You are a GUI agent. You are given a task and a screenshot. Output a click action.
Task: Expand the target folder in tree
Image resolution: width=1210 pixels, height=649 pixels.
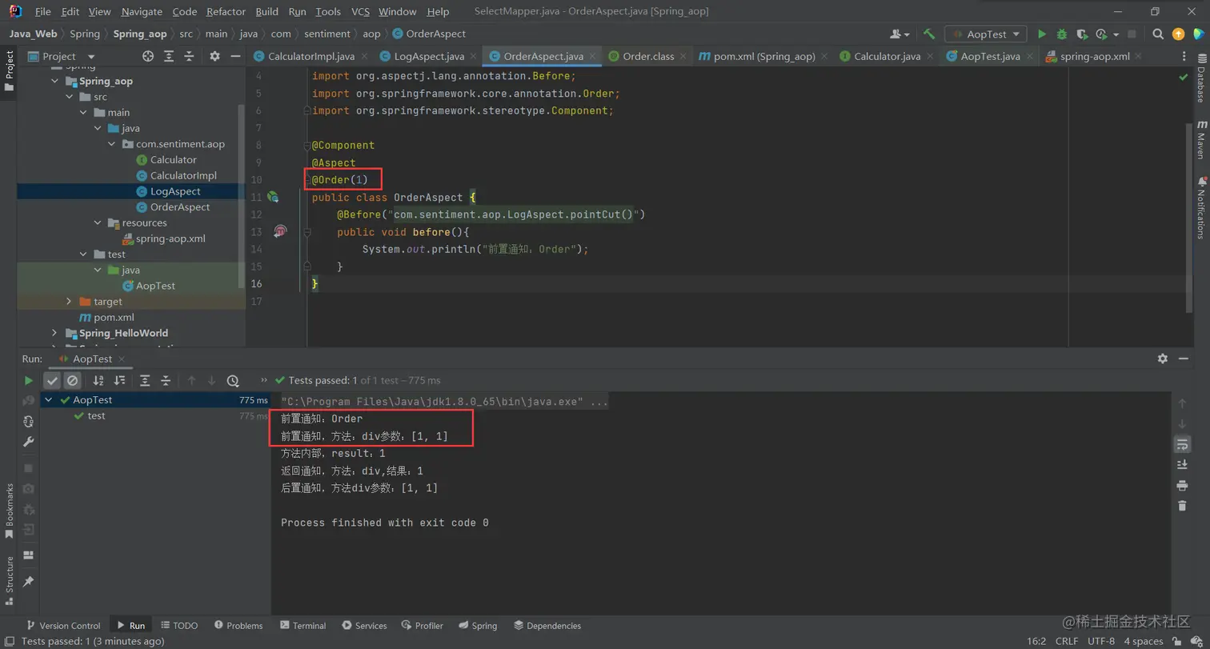click(69, 302)
